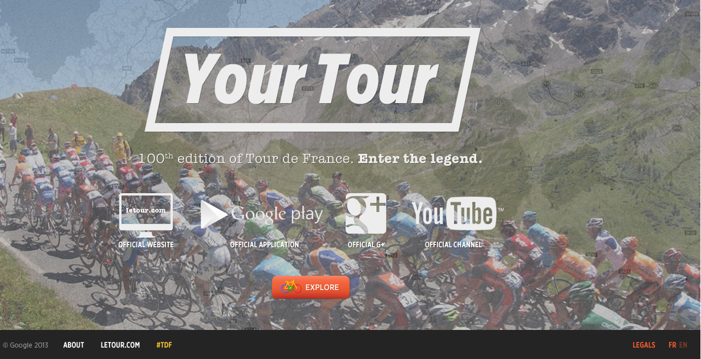Viewport: 701px width, 359px height.
Task: Open the Official Application label link
Action: pos(265,245)
